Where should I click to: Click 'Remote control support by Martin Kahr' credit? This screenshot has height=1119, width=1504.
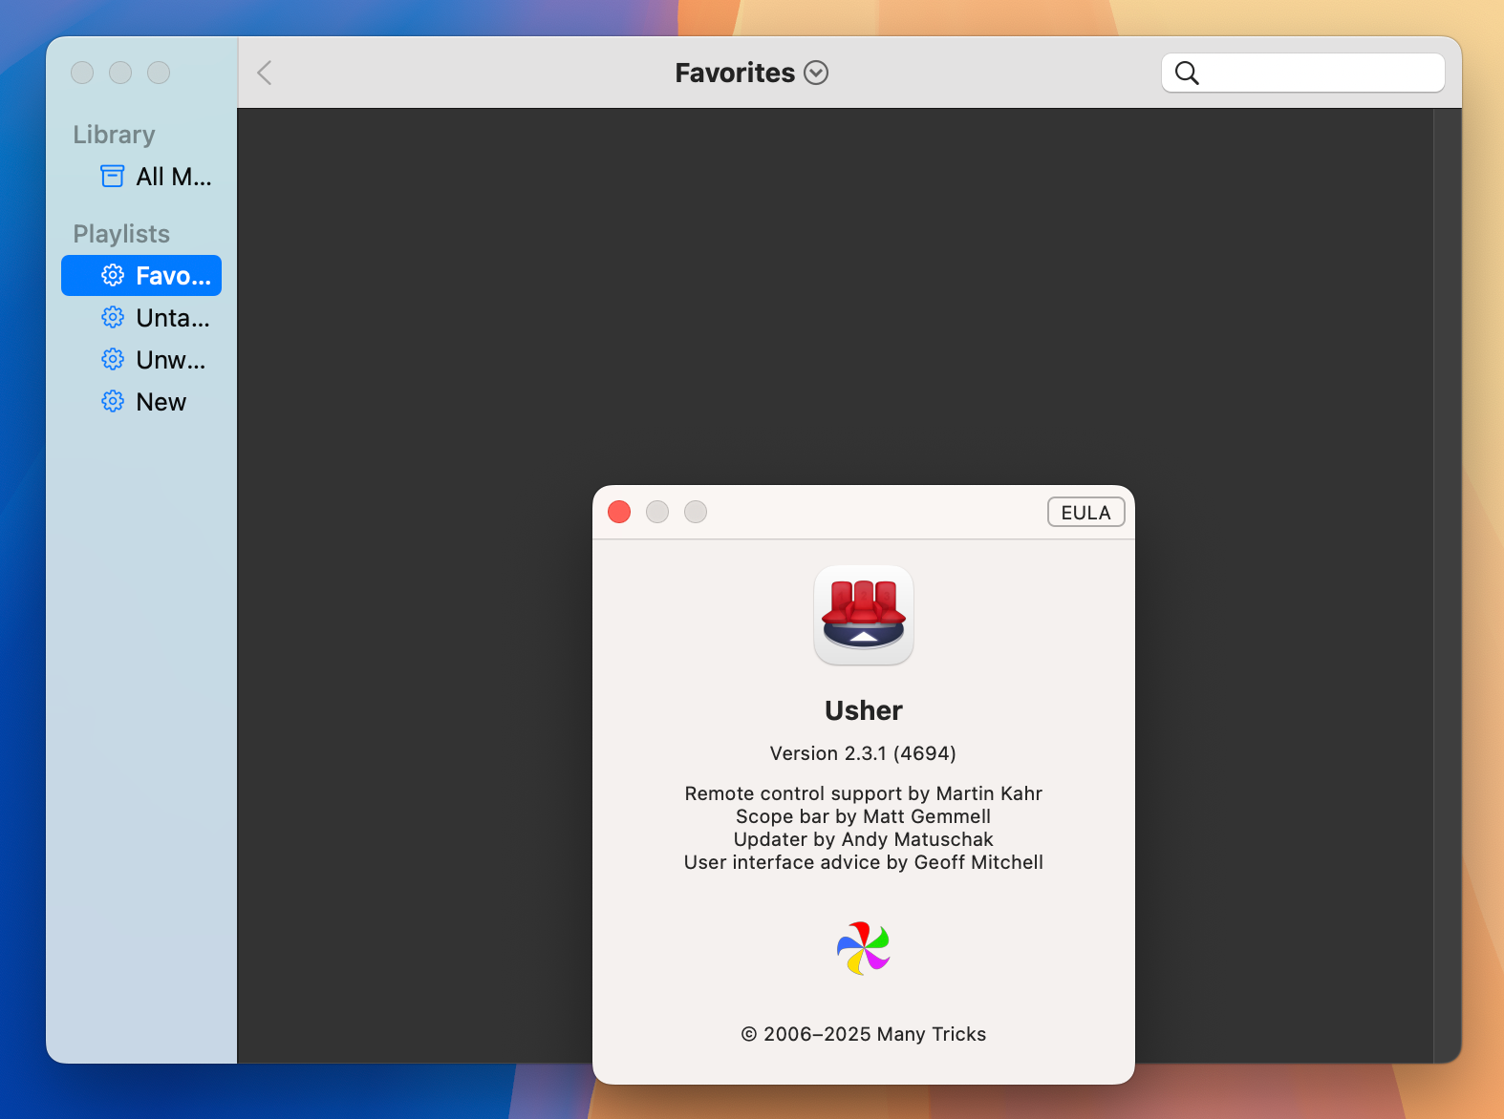point(864,793)
